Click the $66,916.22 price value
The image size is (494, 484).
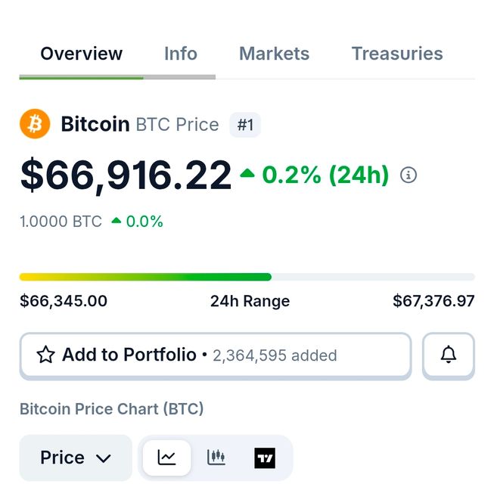click(126, 175)
